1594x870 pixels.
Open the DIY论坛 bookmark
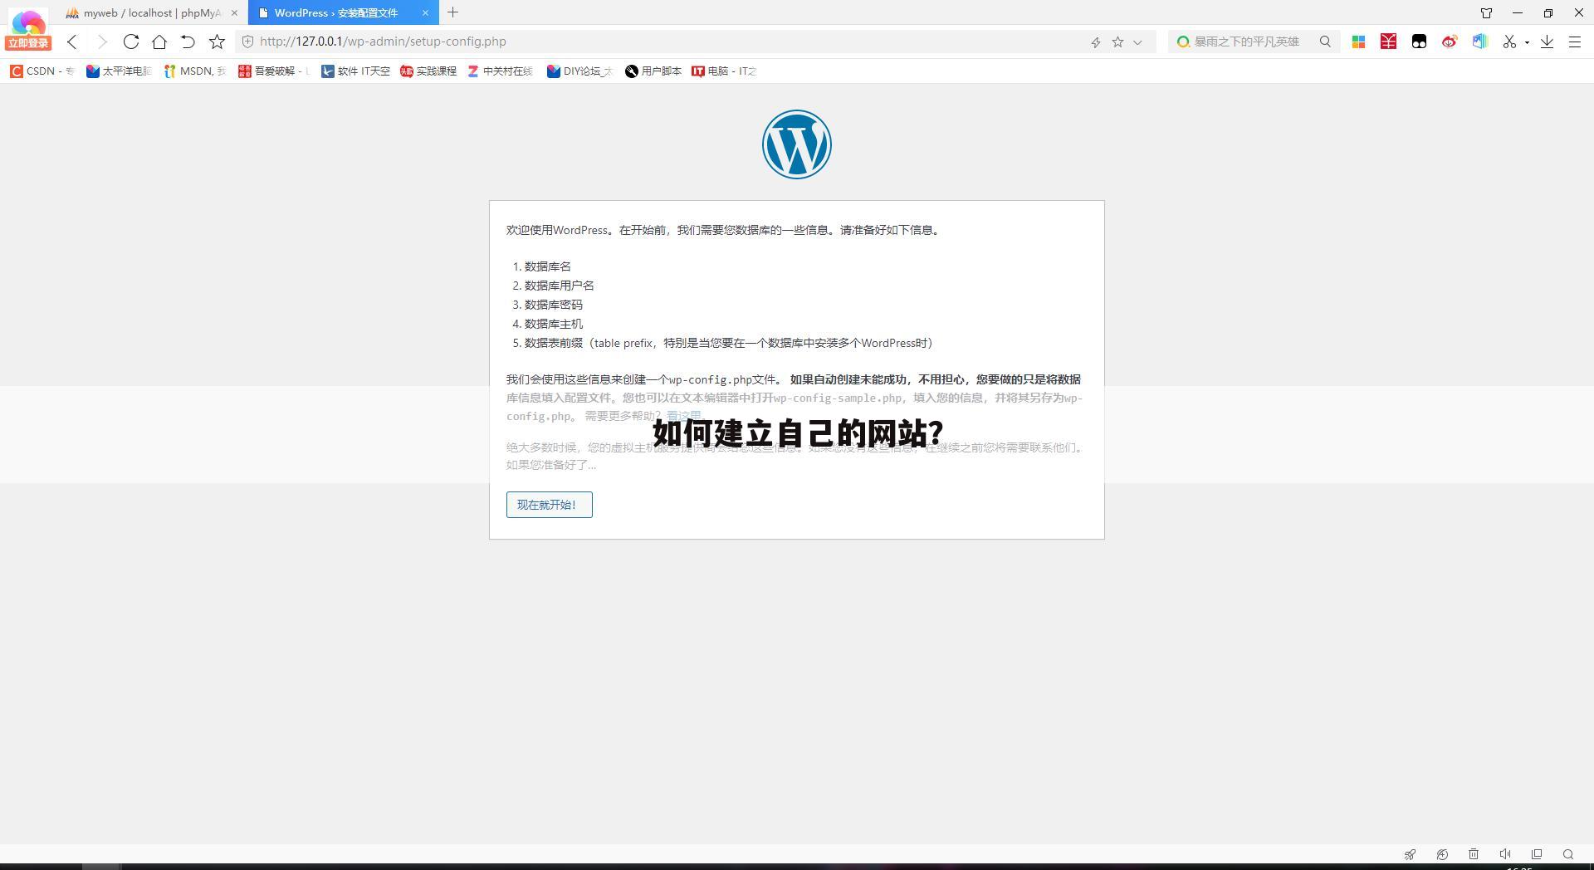pyautogui.click(x=579, y=71)
